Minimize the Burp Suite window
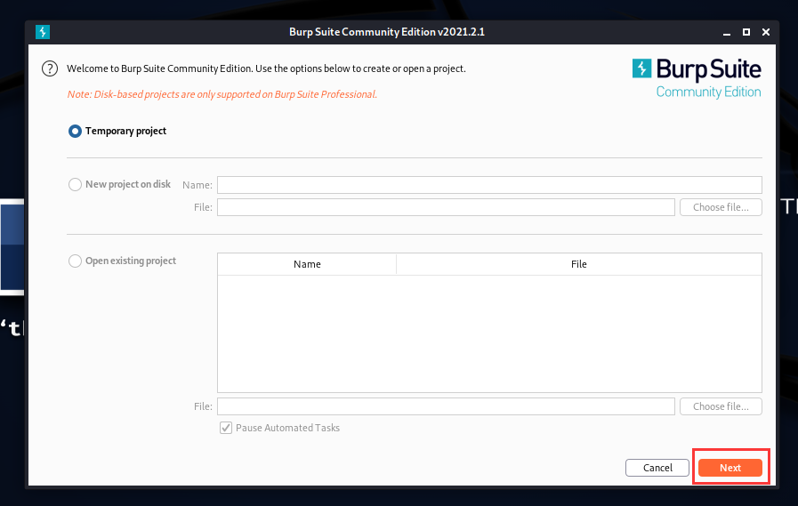This screenshot has width=798, height=506. coord(727,32)
